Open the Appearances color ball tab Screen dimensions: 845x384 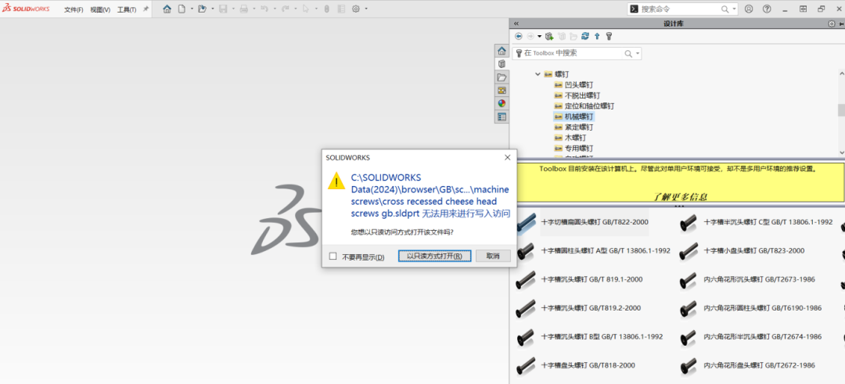click(x=502, y=103)
